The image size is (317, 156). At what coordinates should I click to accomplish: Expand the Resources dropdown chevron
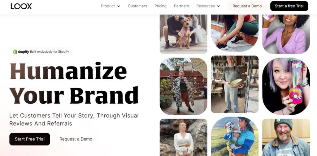coord(218,6)
